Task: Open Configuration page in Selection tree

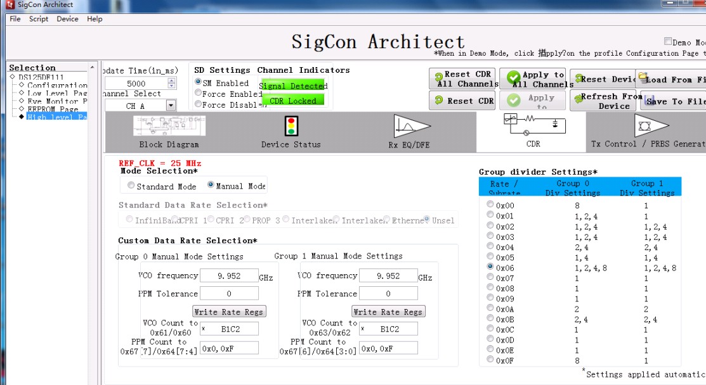Action: (x=57, y=85)
